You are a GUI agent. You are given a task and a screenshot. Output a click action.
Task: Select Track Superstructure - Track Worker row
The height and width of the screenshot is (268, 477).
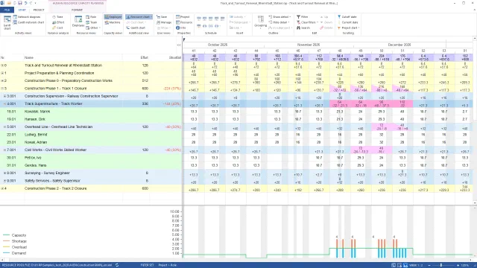coord(91,103)
